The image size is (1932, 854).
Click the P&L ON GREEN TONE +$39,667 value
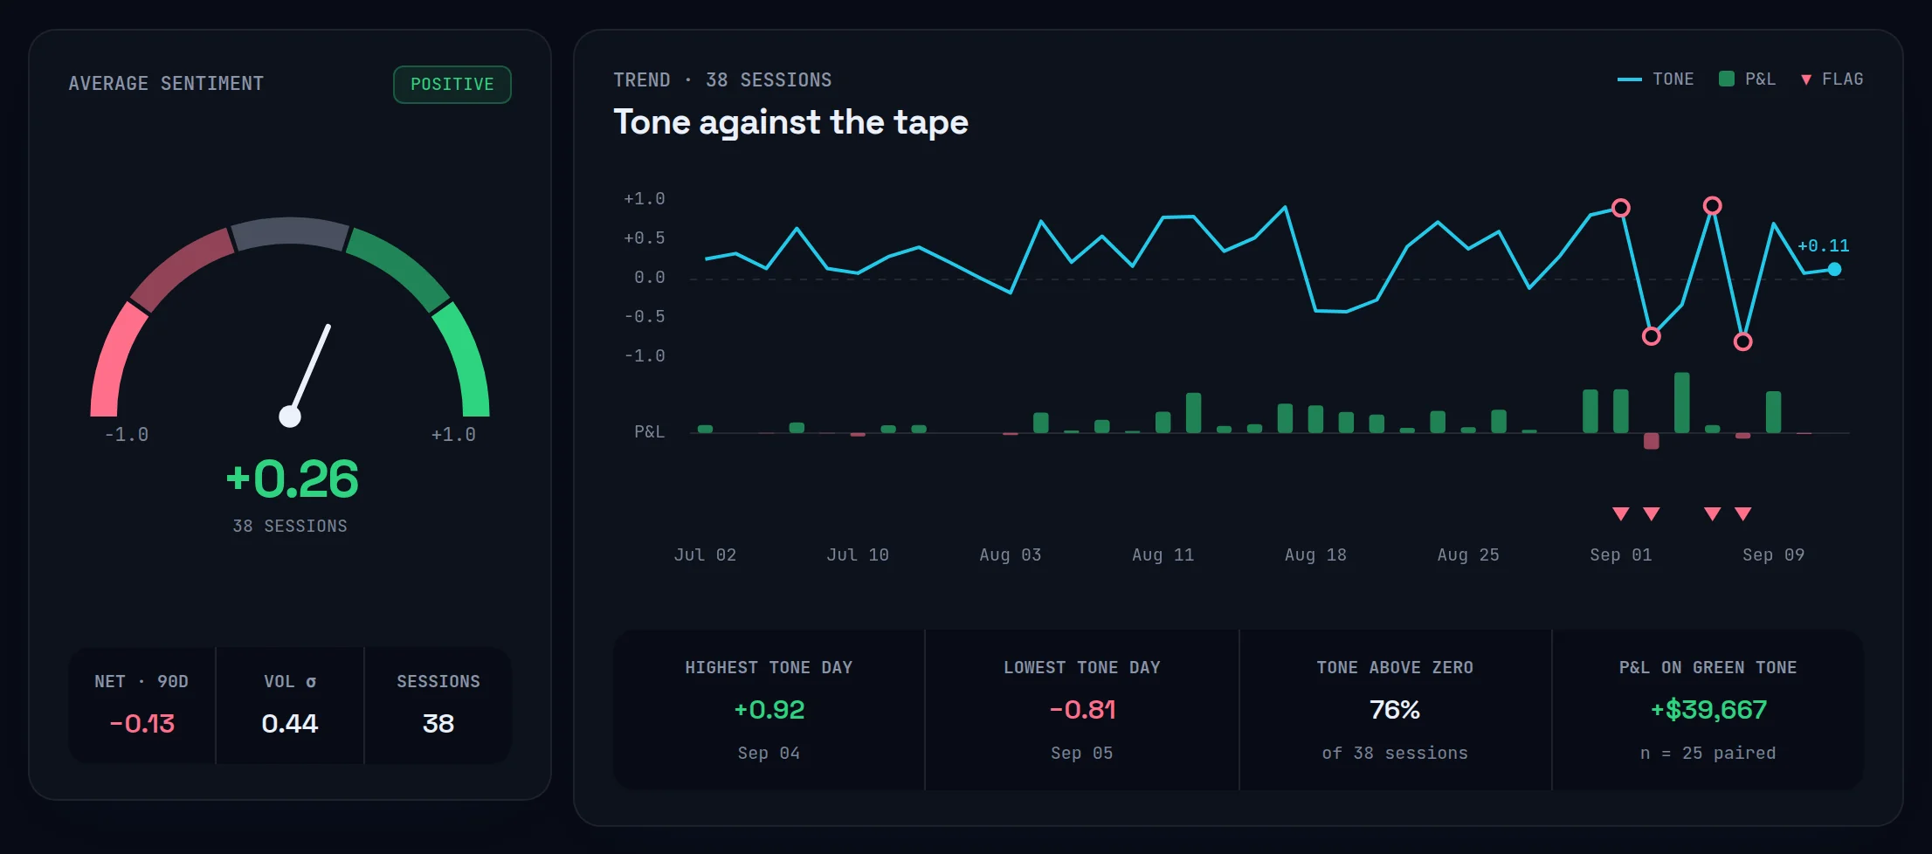[x=1708, y=710]
